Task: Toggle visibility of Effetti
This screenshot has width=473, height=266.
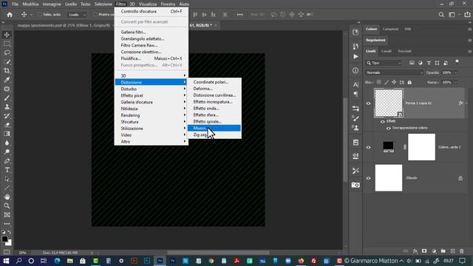Action: 382,121
